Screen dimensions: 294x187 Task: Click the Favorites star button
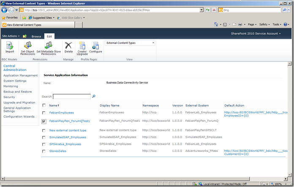(x=10, y=18)
